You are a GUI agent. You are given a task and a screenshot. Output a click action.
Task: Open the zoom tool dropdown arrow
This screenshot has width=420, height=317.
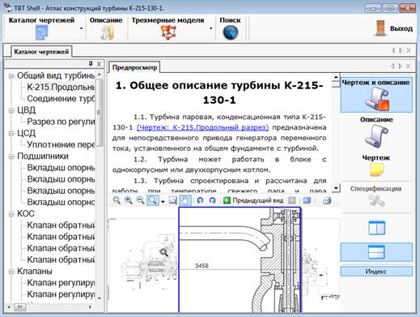pyautogui.click(x=163, y=202)
